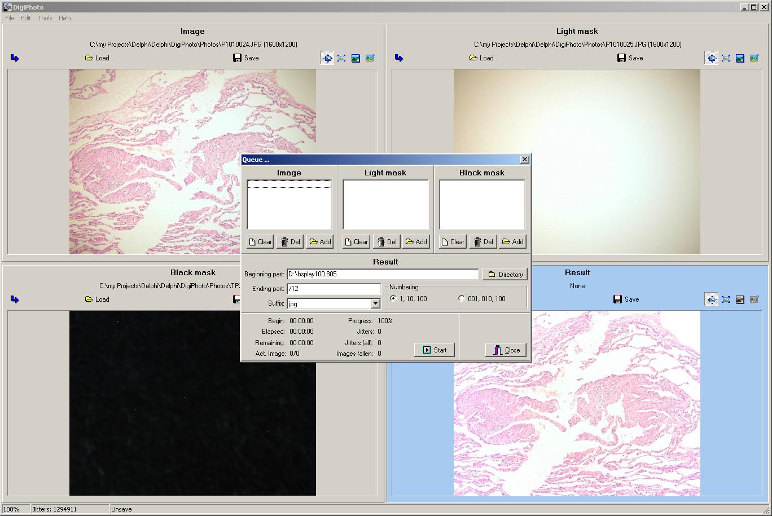Click the 'None' text under Result heading
The height and width of the screenshot is (516, 772).
click(577, 286)
